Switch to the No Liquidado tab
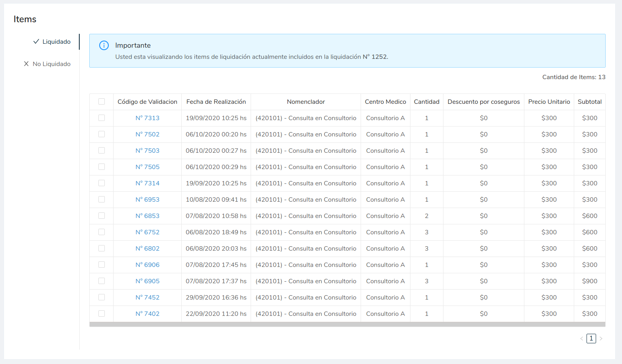 [51, 64]
